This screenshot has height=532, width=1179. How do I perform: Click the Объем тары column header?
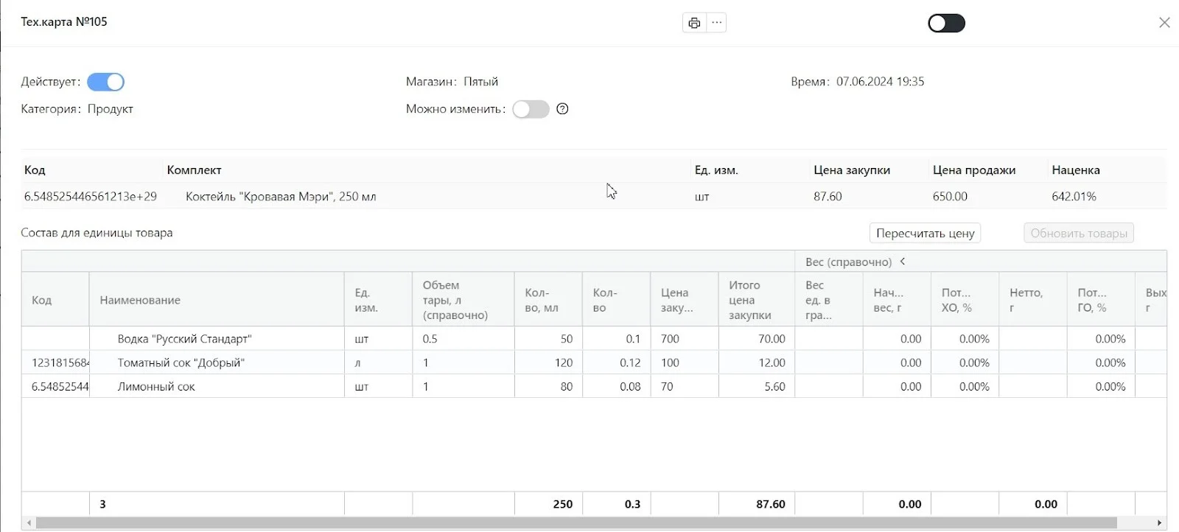(463, 300)
